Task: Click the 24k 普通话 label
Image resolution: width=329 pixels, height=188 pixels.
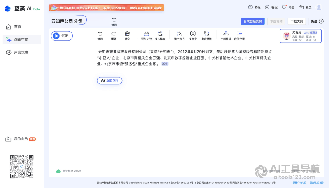Action: pos(311,33)
